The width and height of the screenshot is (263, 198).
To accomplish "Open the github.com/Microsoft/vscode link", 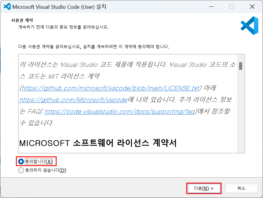I will [x=73, y=100].
